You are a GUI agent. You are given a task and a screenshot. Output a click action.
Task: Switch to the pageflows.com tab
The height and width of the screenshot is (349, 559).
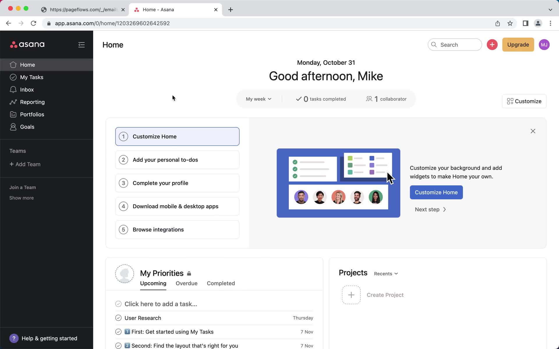pos(83,10)
